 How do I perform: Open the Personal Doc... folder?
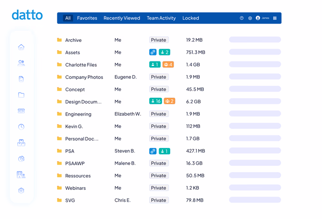click(x=82, y=139)
